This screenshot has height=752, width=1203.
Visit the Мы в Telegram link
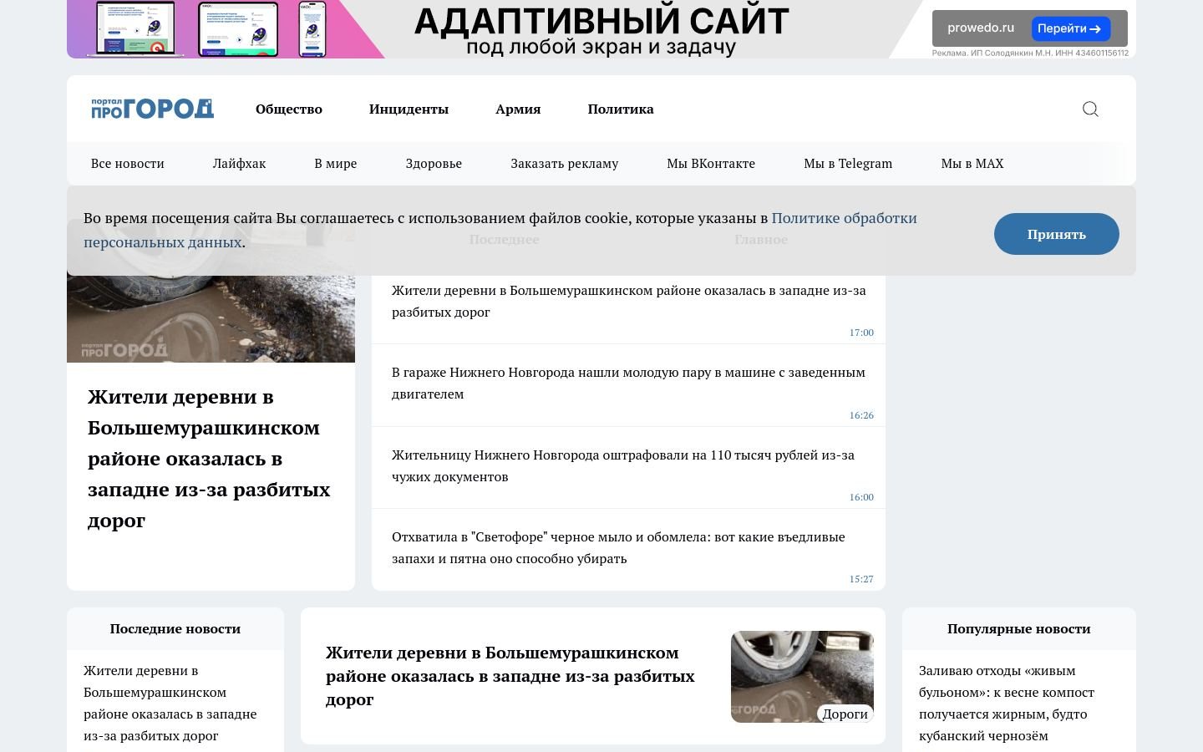[848, 164]
